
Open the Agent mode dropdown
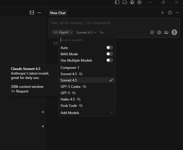pyautogui.click(x=63, y=32)
